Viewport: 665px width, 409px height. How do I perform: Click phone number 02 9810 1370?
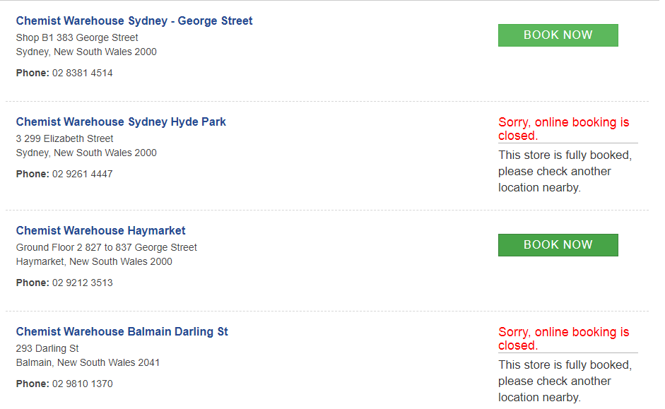tap(82, 384)
